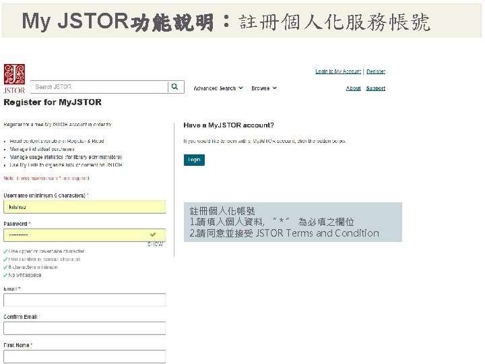
Task: Click the First Name input field
Action: coord(84,357)
